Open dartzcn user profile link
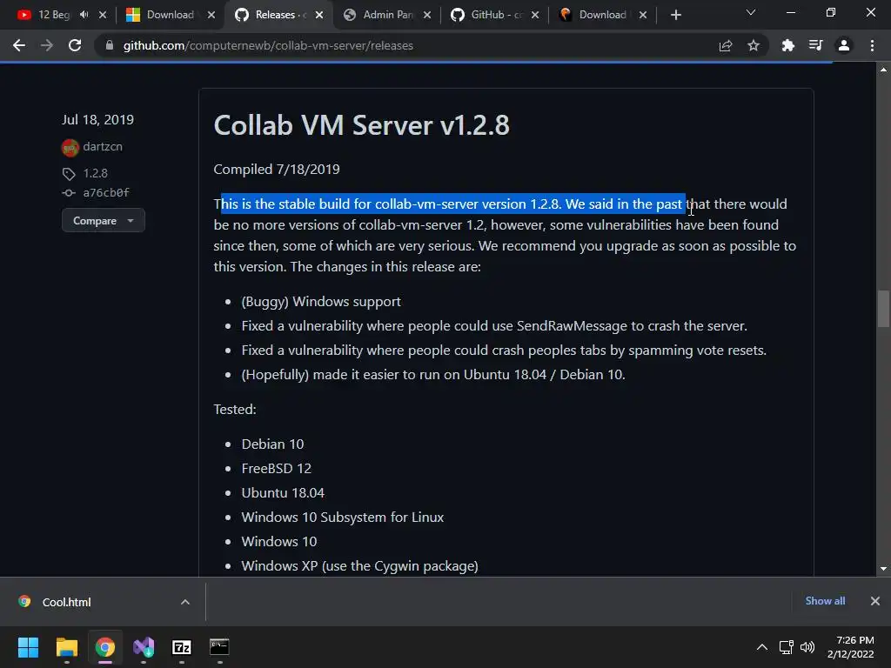This screenshot has width=891, height=668. [x=103, y=146]
